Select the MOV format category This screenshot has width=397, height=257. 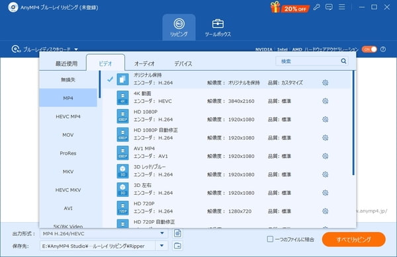click(68, 135)
